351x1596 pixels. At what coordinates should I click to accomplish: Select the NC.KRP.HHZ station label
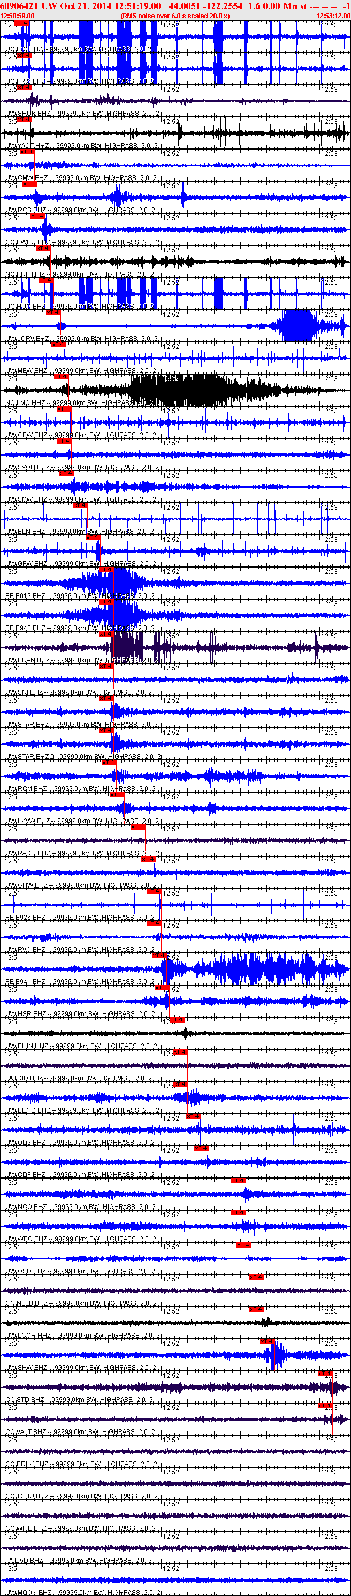click(25, 274)
